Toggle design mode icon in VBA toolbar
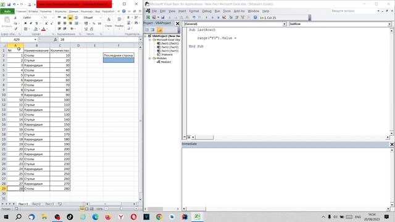The image size is (395, 222). pyautogui.click(x=224, y=17)
